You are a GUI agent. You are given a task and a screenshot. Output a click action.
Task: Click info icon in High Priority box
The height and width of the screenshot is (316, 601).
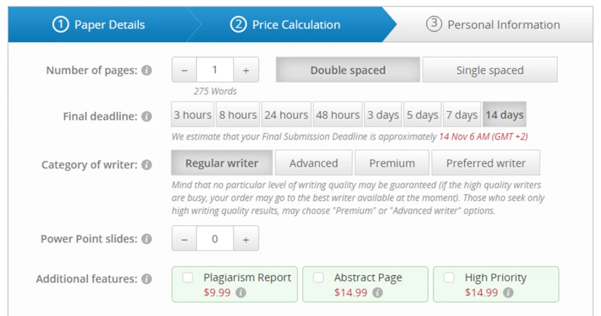[508, 293]
